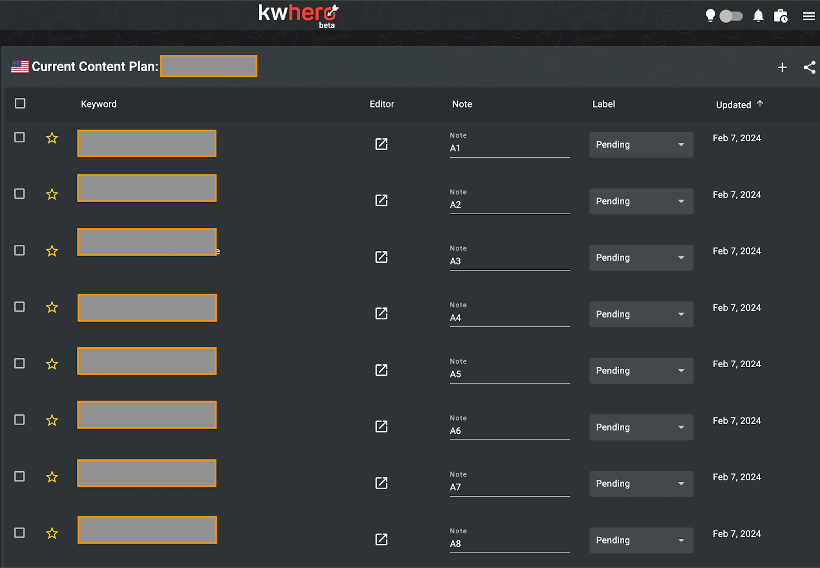Click the Note column header
This screenshot has height=568, width=820.
pyautogui.click(x=462, y=104)
